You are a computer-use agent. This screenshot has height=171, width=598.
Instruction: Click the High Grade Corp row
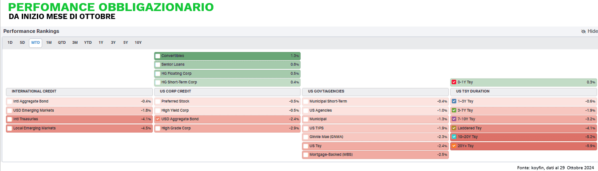[227, 128]
